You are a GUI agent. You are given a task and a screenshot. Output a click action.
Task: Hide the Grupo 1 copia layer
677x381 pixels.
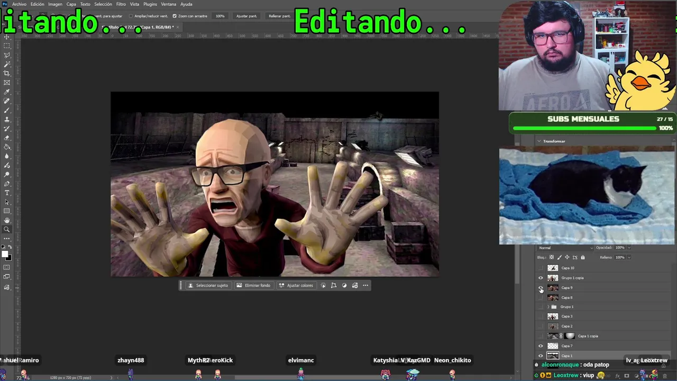coord(541,278)
